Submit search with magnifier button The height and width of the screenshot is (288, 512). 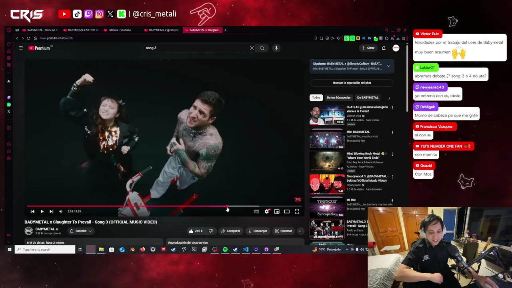(x=262, y=48)
